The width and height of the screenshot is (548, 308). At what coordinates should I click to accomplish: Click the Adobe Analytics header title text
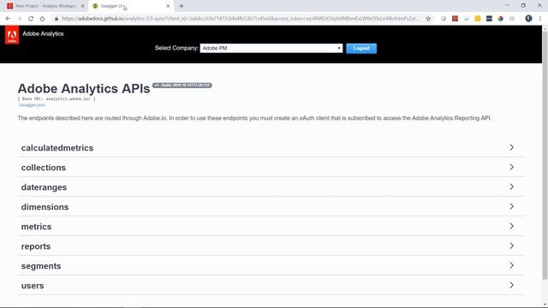tap(43, 34)
